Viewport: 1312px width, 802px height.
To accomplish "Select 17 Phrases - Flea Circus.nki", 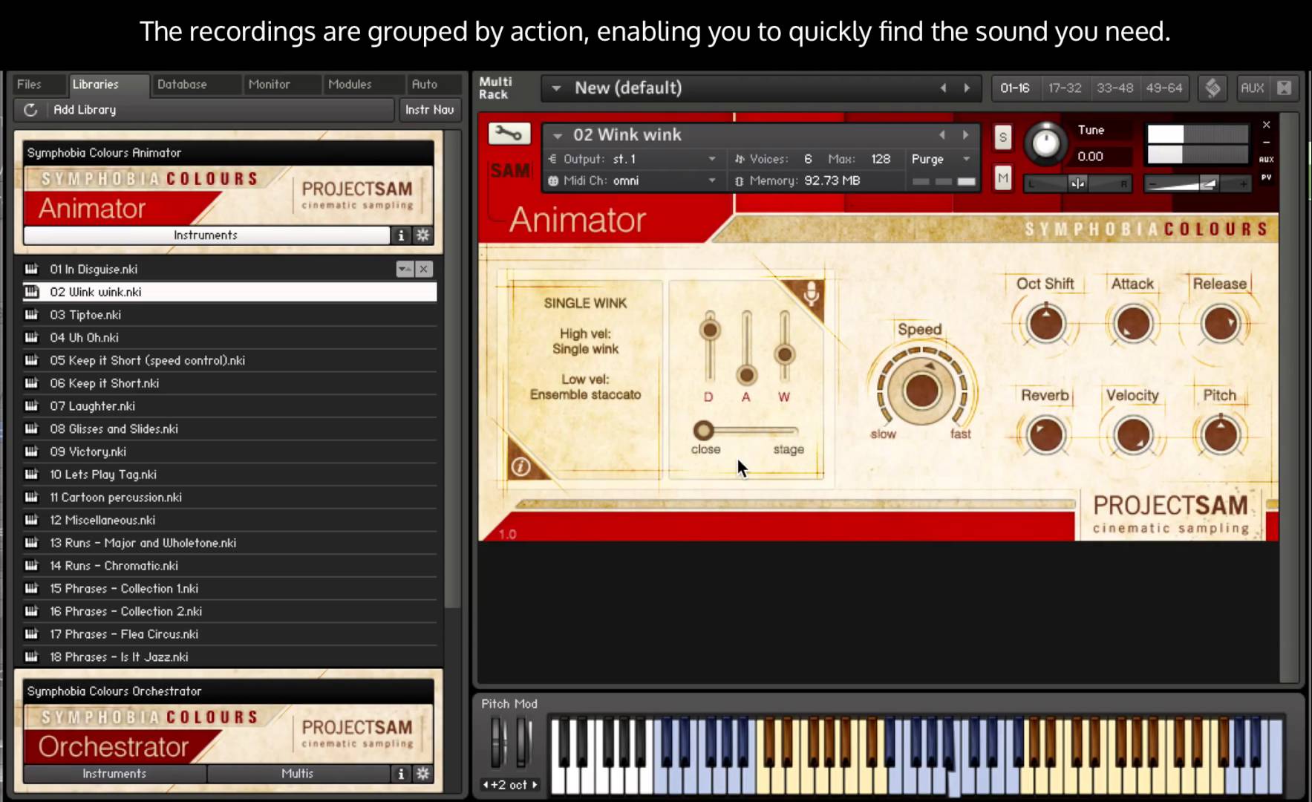I will click(229, 634).
